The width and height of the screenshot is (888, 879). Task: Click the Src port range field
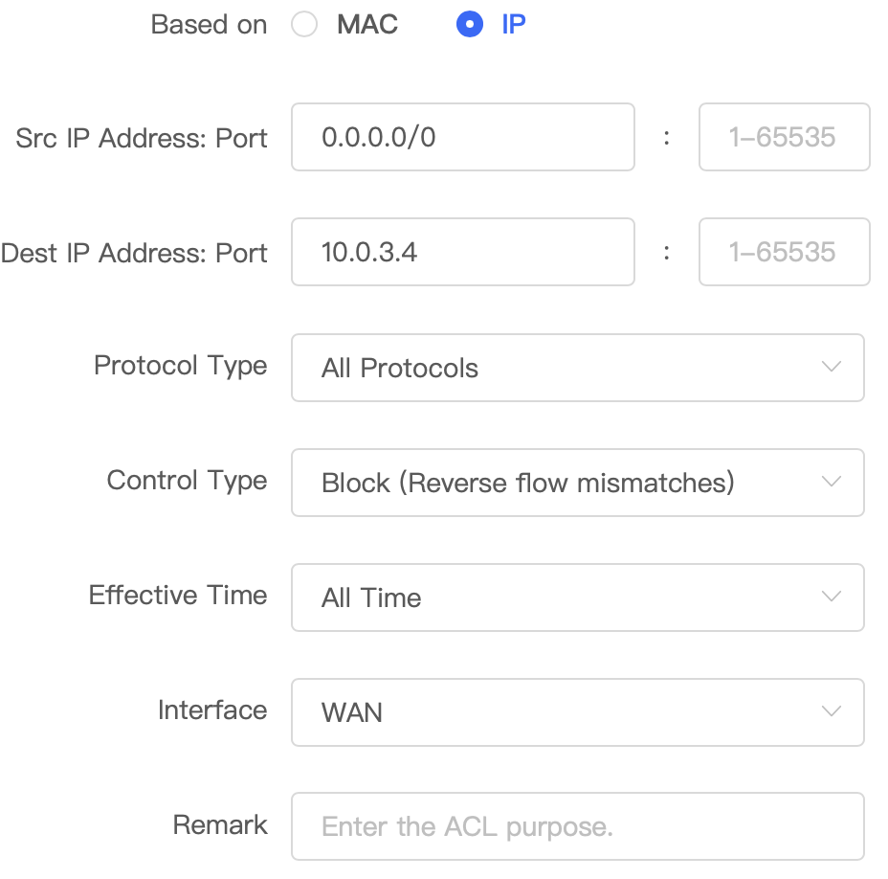(x=785, y=137)
